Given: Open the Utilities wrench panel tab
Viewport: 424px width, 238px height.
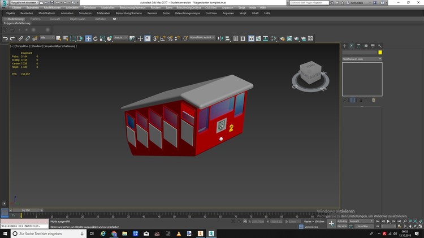Looking at the screenshot, I should pyautogui.click(x=380, y=46).
